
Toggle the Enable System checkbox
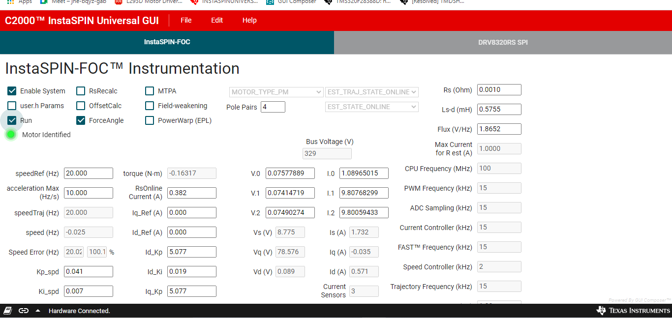click(x=12, y=91)
